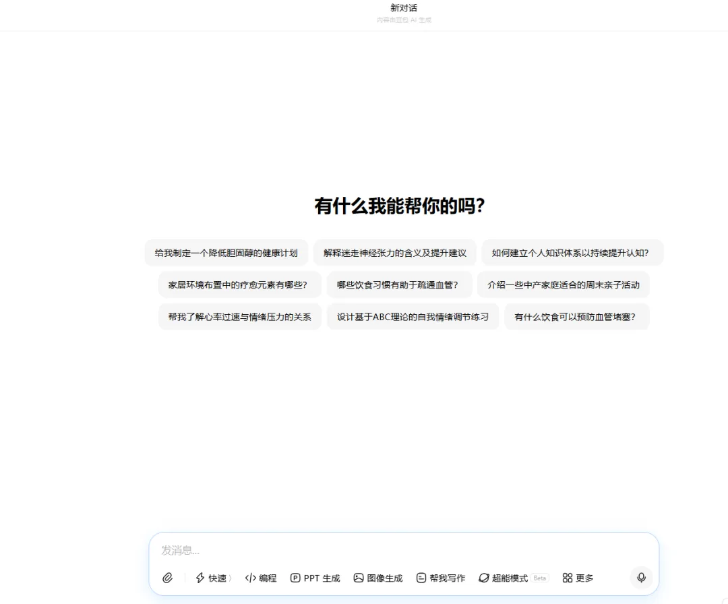Select the PPT 生成 tool
Viewport: 728px width, 604px height.
(x=315, y=578)
